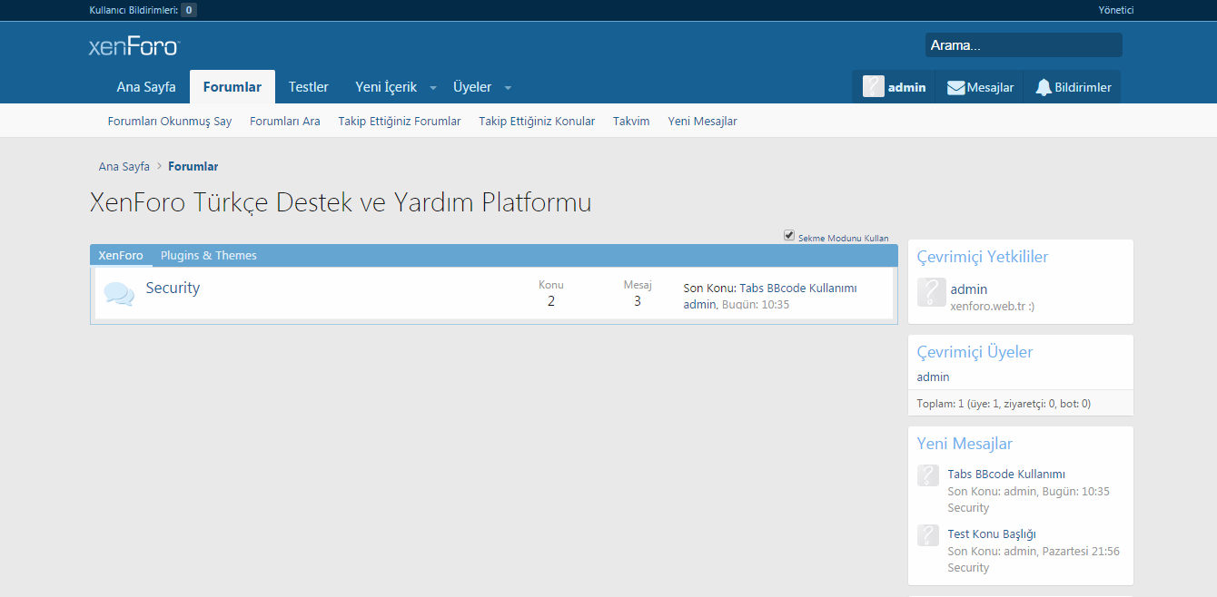This screenshot has height=597, width=1217.
Task: Open the Security forum title
Action: coord(173,288)
